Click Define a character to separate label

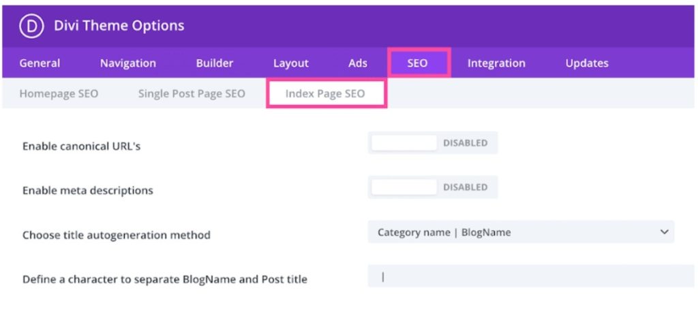click(165, 279)
